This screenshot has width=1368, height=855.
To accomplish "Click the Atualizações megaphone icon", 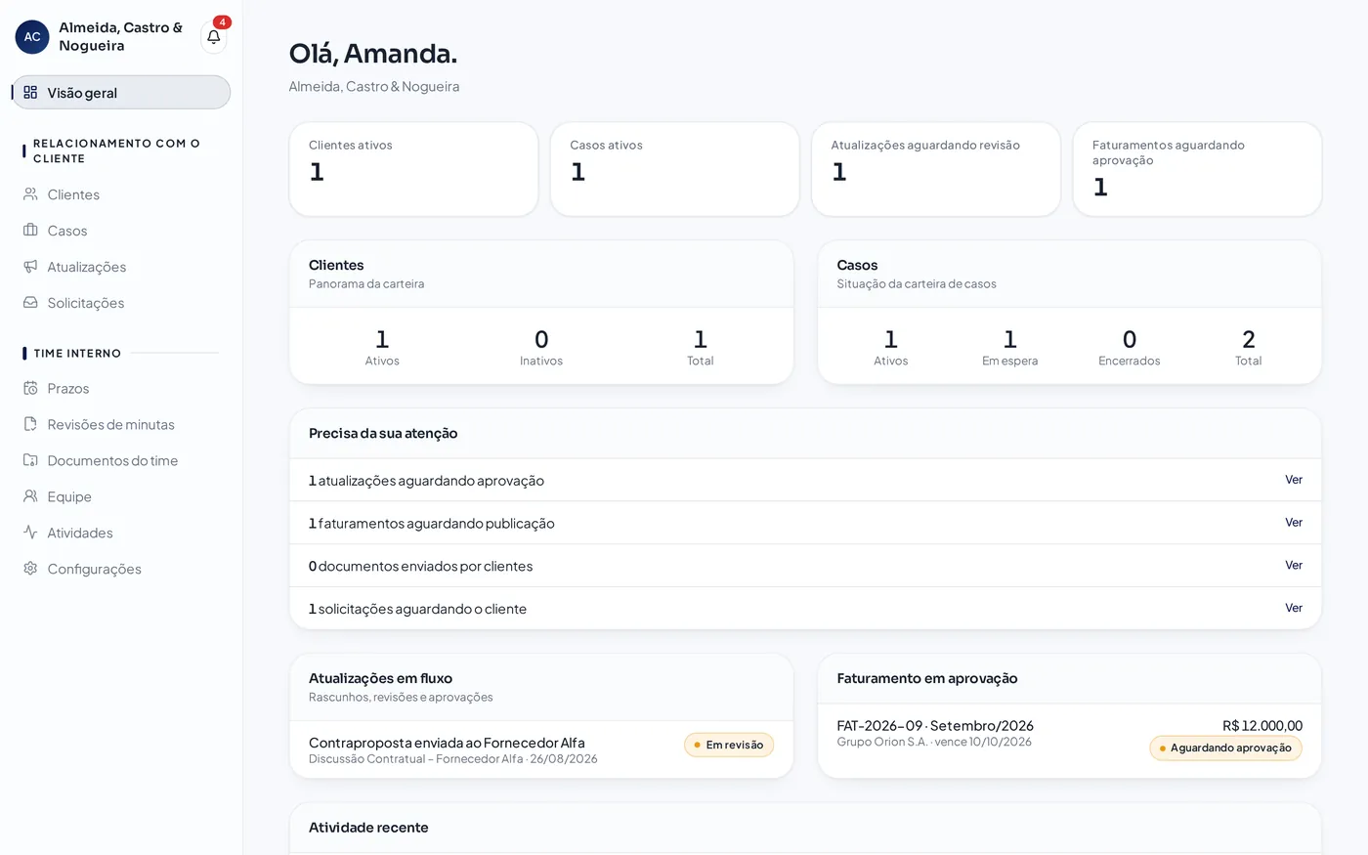I will click(x=30, y=266).
